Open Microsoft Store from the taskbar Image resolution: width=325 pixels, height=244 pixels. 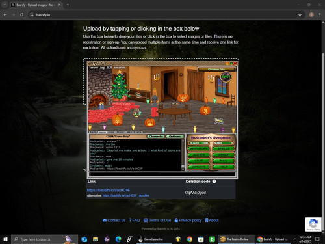[201, 239]
